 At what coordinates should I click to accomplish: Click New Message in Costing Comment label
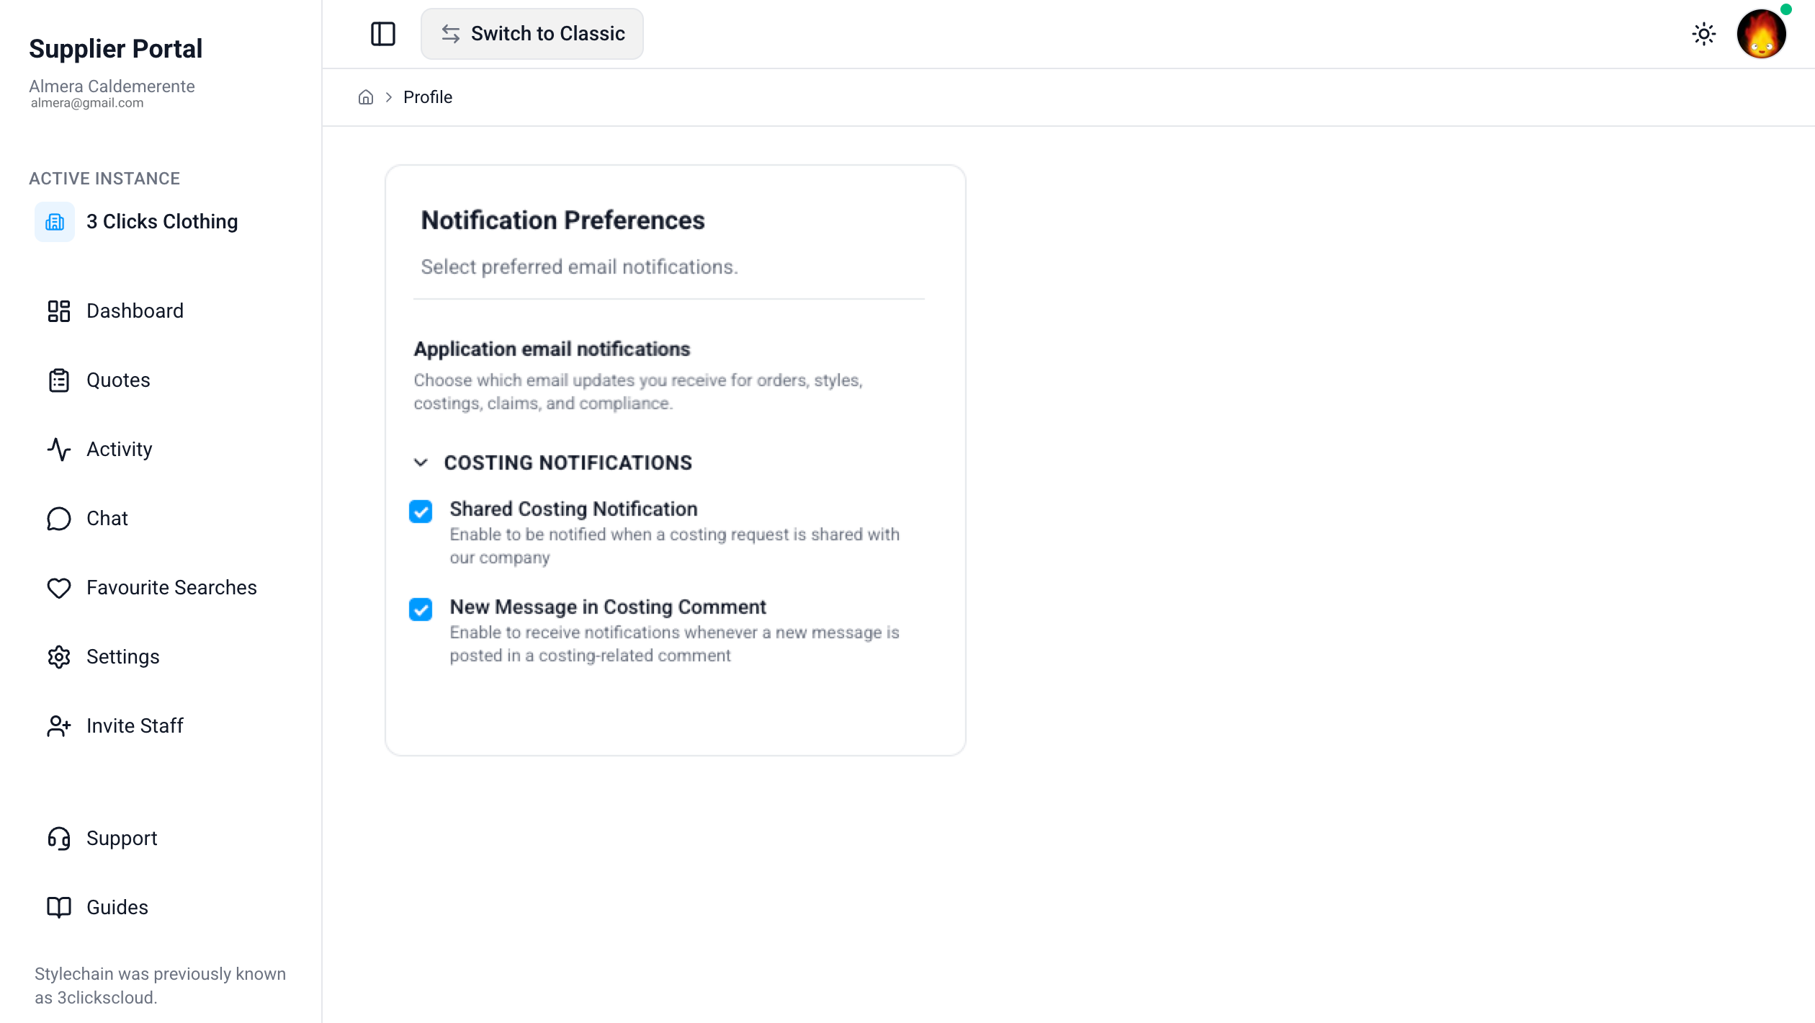608,607
